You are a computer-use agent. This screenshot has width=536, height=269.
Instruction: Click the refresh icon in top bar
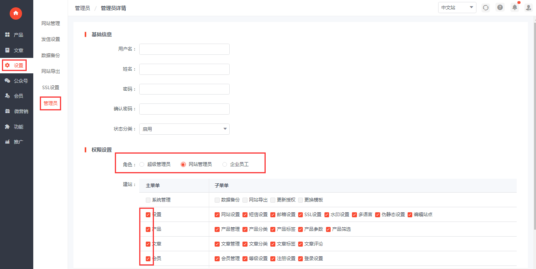click(x=486, y=8)
